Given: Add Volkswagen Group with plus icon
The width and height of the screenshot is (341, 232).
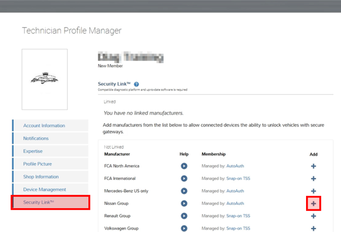Looking at the screenshot, I should coord(313,228).
